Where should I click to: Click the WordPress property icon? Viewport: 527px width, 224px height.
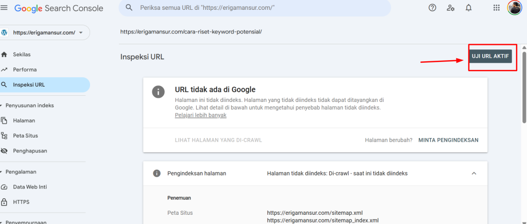[x=4, y=32]
